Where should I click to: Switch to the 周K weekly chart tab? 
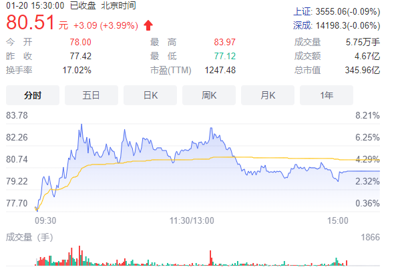tap(209, 95)
